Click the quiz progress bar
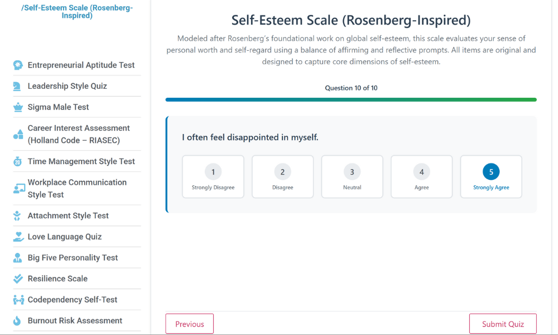558x335 pixels. pyautogui.click(x=351, y=99)
